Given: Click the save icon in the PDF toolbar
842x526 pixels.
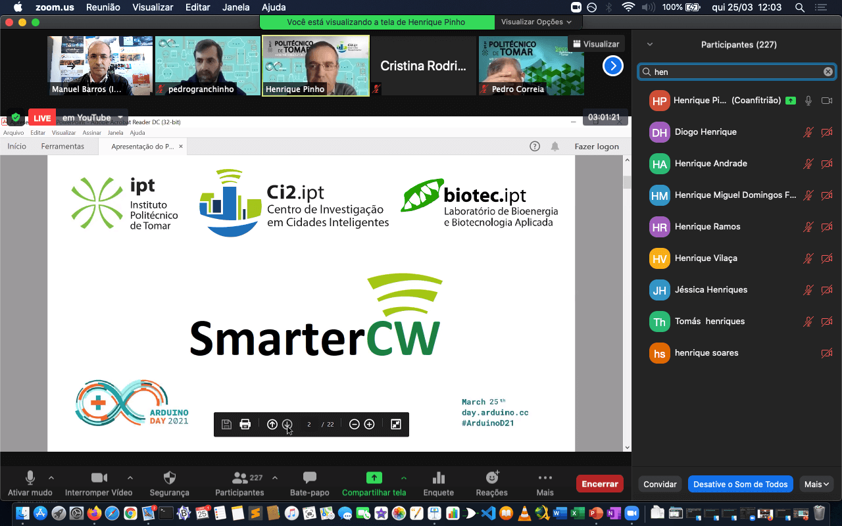Looking at the screenshot, I should (x=226, y=424).
